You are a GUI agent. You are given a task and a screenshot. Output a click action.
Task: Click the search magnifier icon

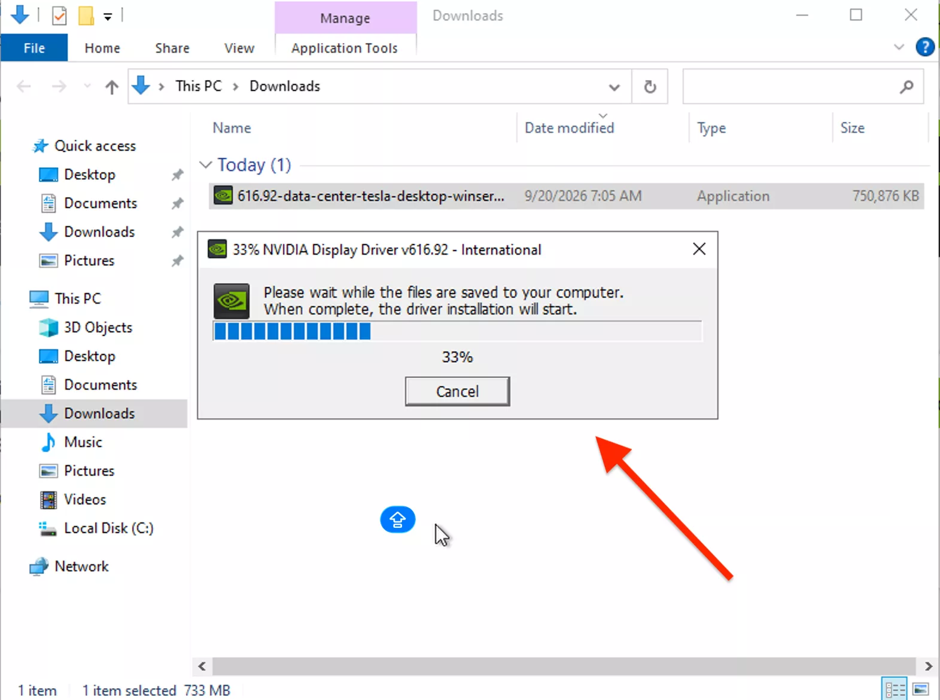906,87
